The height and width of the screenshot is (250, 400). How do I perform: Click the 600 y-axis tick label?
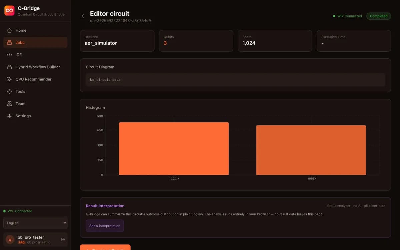[100, 116]
